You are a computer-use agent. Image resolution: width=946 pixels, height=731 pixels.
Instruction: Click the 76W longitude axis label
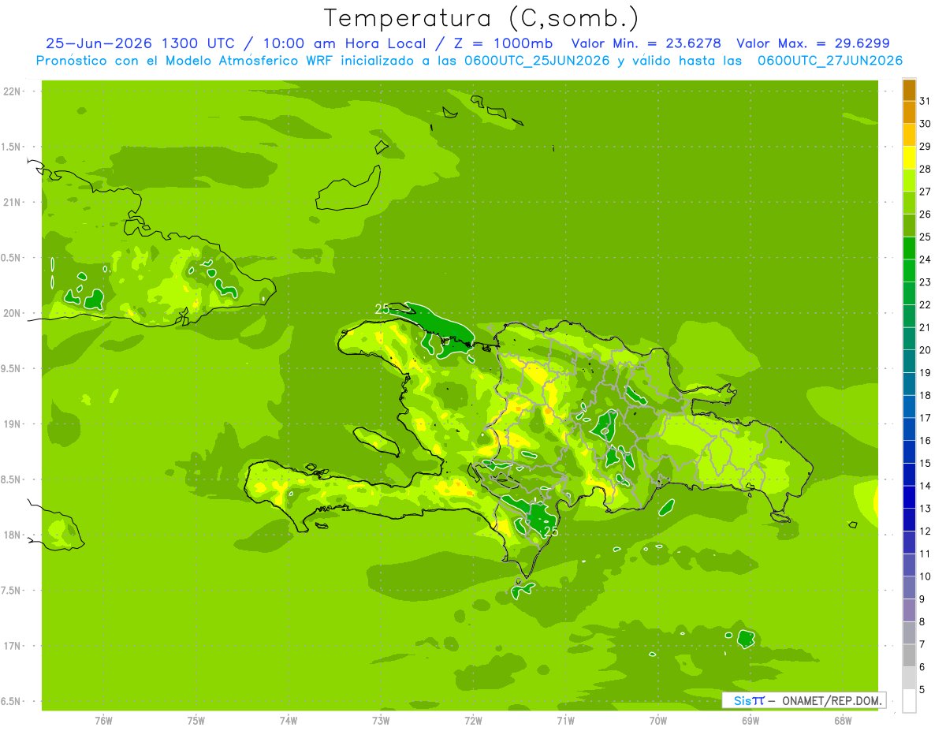point(103,720)
